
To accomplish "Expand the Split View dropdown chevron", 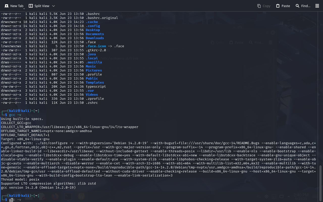I will point(53,6).
